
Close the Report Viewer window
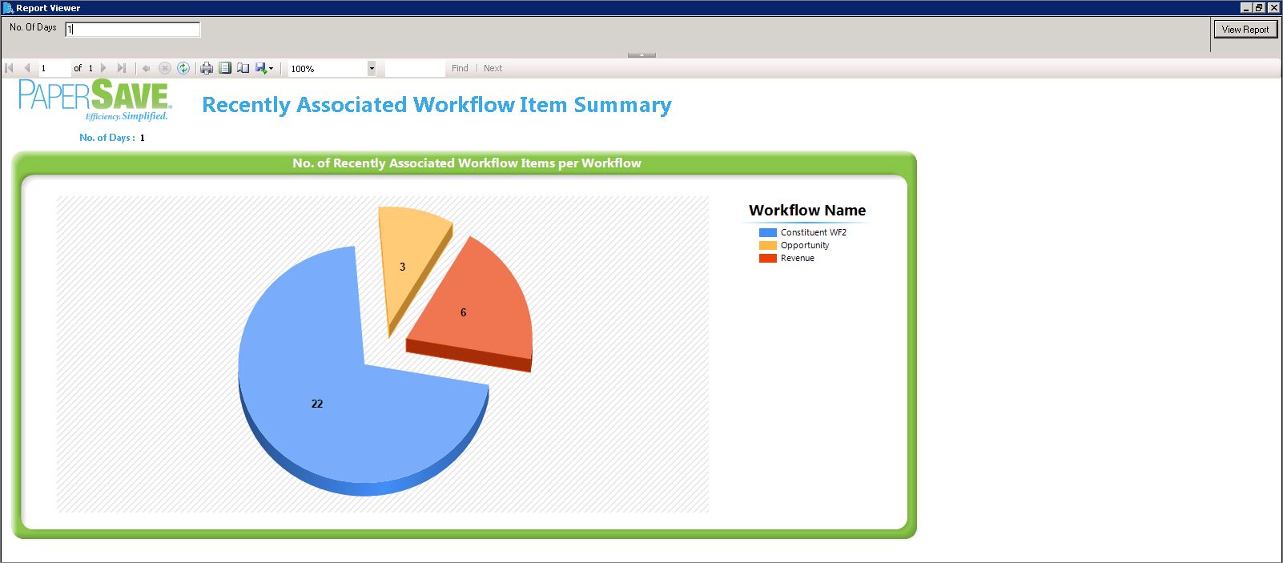(x=1273, y=7)
